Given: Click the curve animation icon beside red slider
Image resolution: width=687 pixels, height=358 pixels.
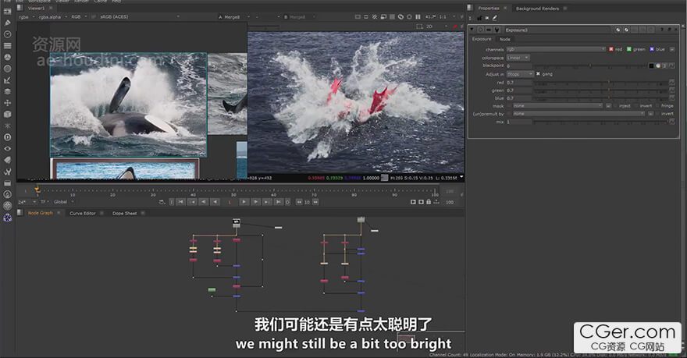Looking at the screenshot, I should [x=670, y=82].
